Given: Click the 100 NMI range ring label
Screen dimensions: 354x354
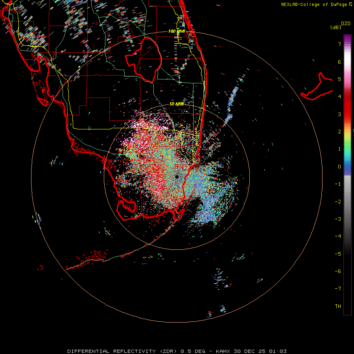Looking at the screenshot, I should (177, 31).
